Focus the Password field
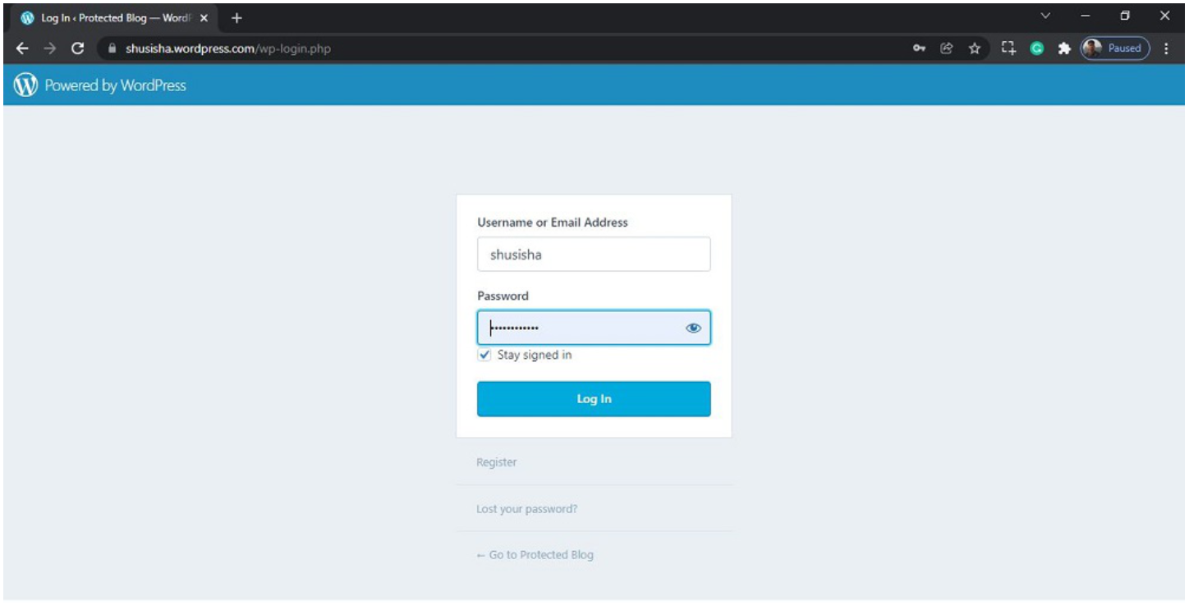Viewport: 1189px width, 606px height. pos(594,328)
